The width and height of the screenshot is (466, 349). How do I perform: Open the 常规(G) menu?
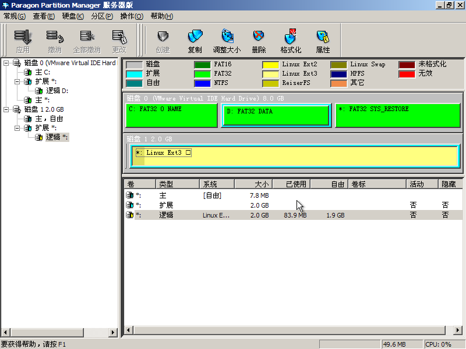tap(15, 16)
